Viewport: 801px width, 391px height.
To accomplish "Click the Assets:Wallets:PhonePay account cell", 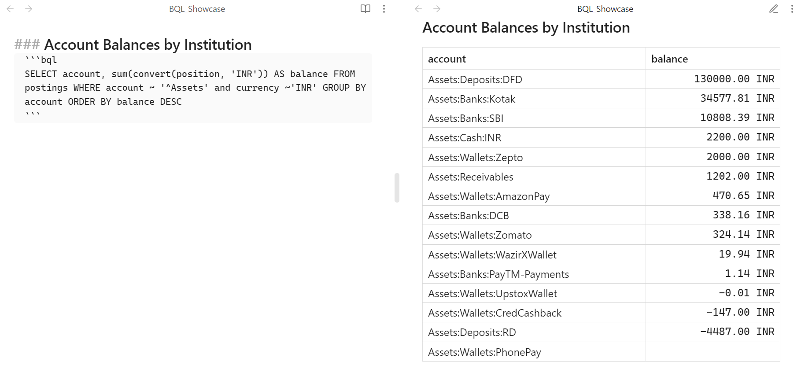I will 484,352.
